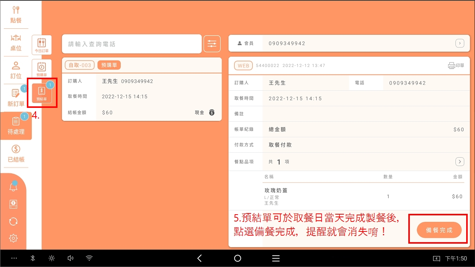This screenshot has height=267, width=475.
Task: Switch to 預購單 pre-order tab
Action: (x=41, y=69)
